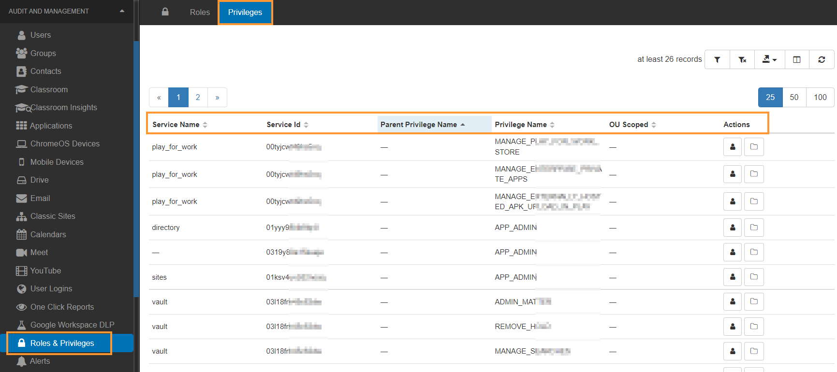Open folder action for sites row
837x372 pixels.
(x=754, y=277)
